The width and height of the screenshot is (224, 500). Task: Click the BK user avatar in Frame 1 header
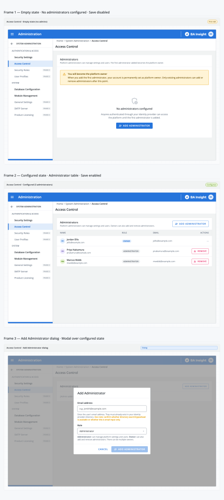point(211,34)
